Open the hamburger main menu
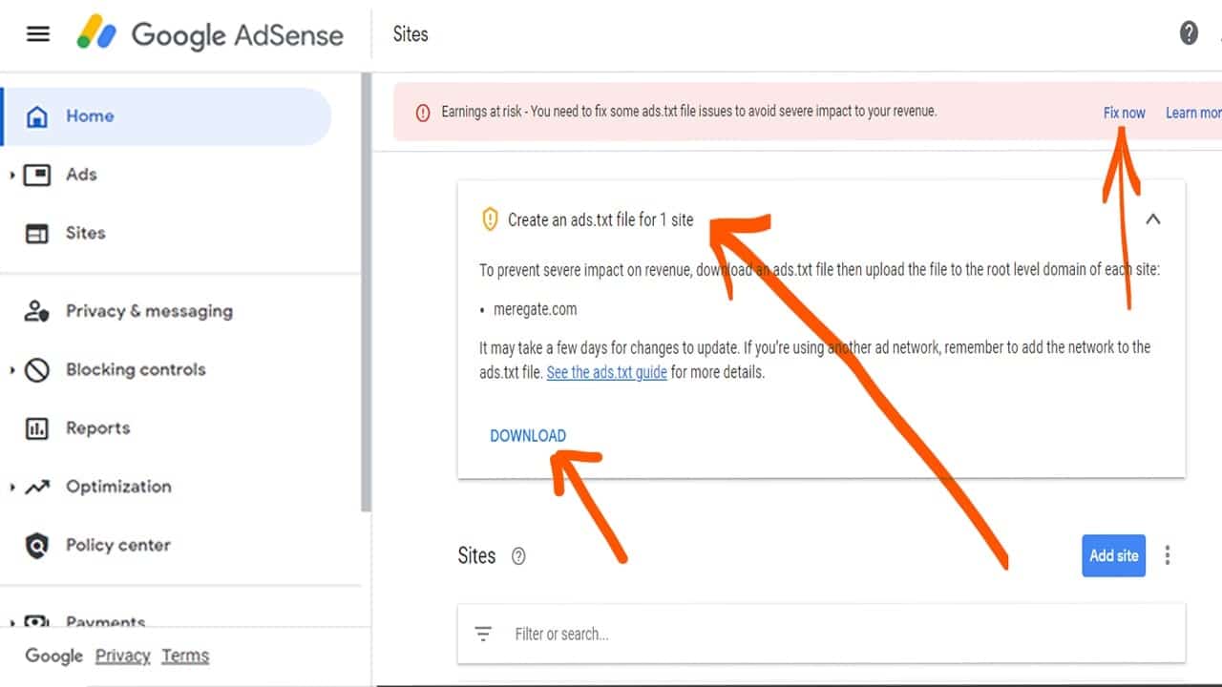The width and height of the screenshot is (1222, 687). click(37, 34)
